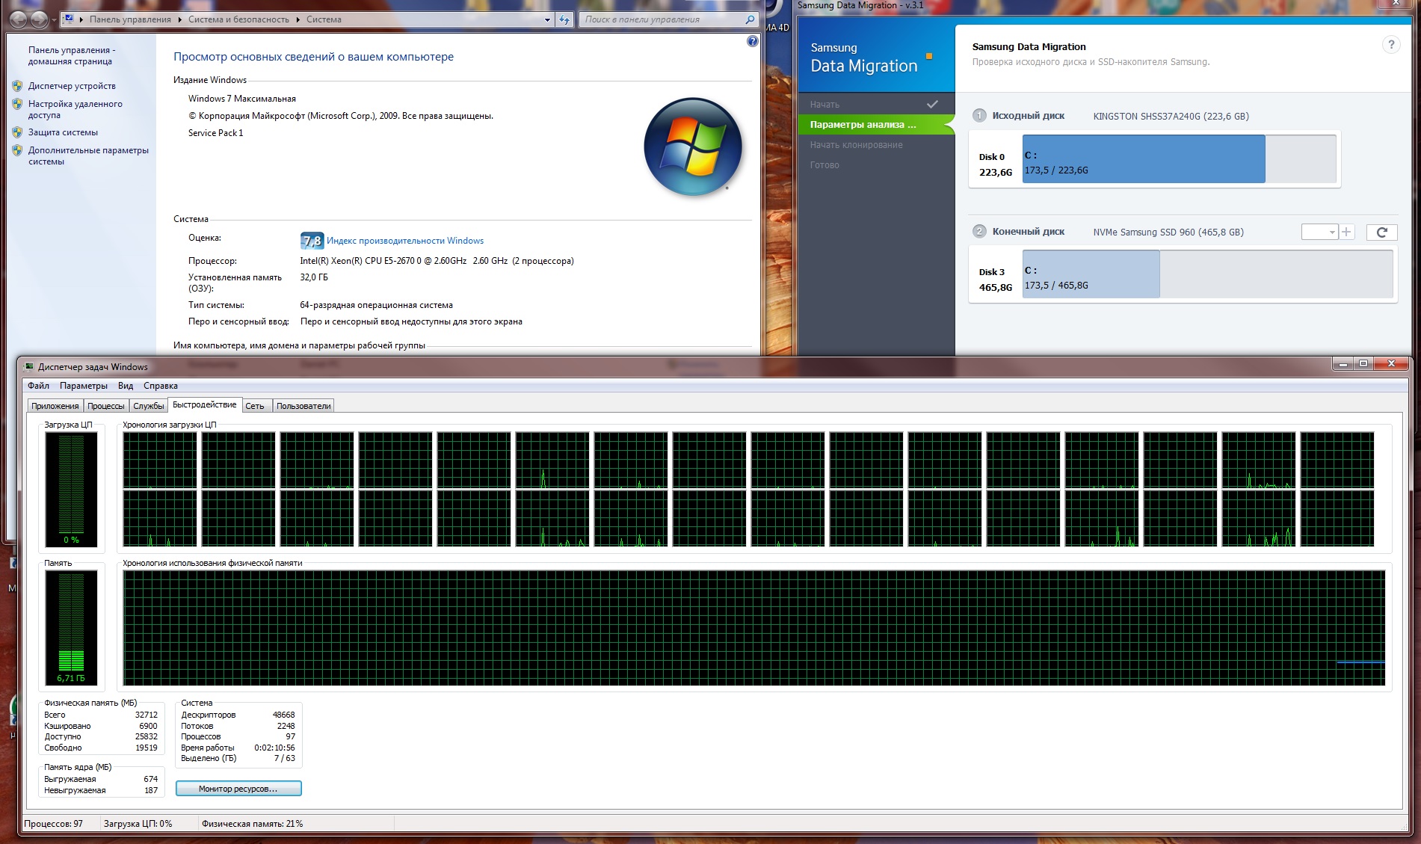Open Диспетчер устройств link

72,86
